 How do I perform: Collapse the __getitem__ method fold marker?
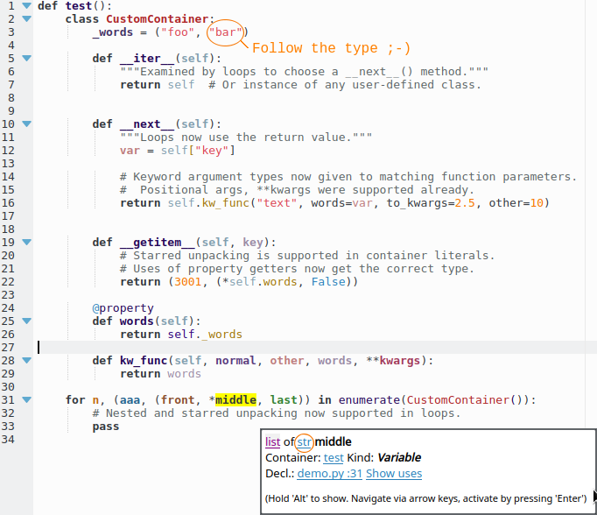point(26,243)
